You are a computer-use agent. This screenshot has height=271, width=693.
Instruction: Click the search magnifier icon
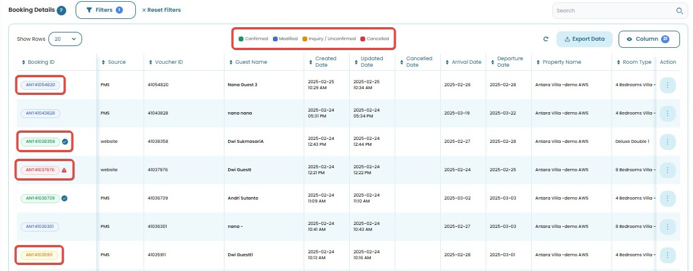[x=679, y=11]
